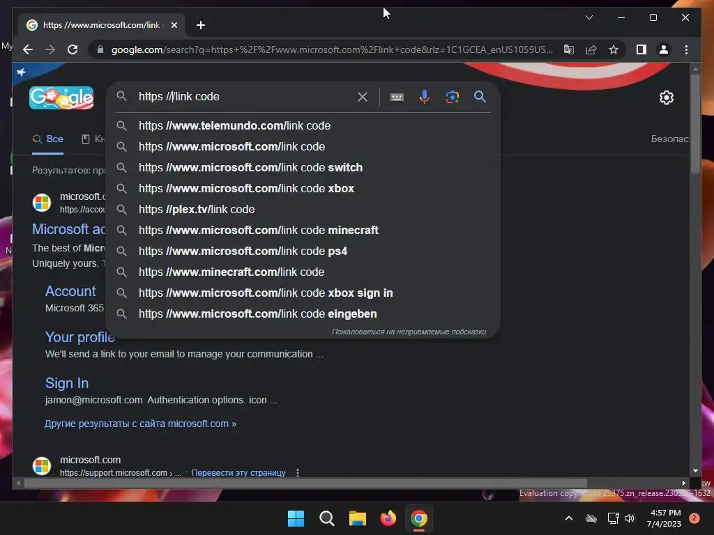Open the Безопас safe search option
The height and width of the screenshot is (535, 714).
point(669,139)
